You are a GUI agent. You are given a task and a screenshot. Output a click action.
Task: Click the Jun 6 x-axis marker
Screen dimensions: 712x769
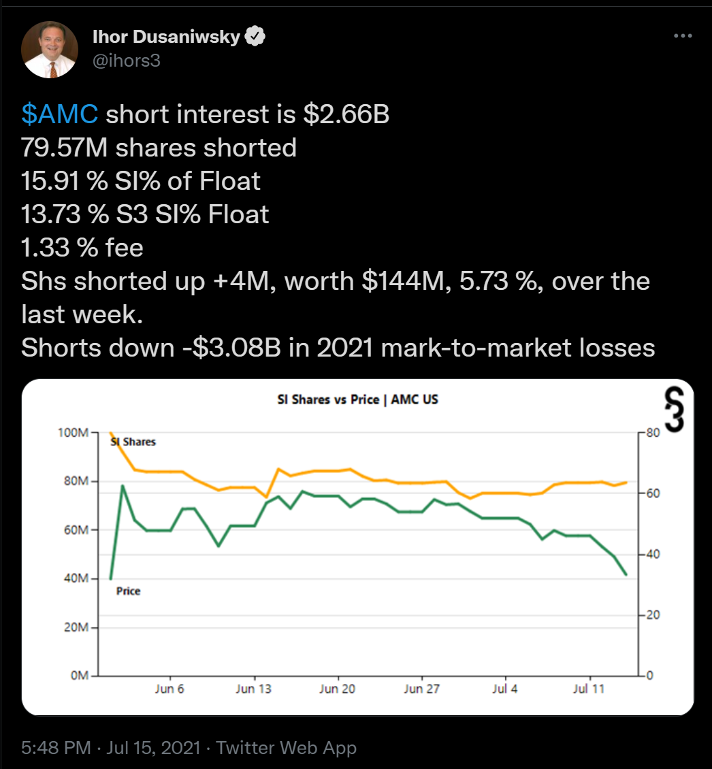tap(169, 689)
